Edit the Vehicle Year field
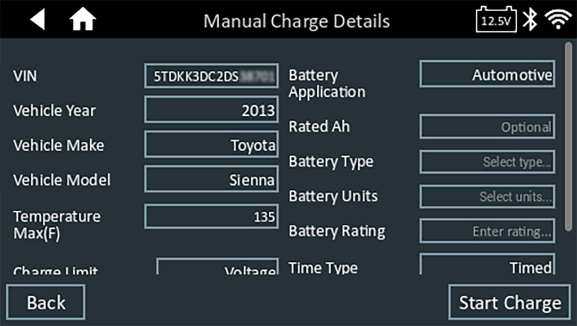Viewport: 577px width, 326px height. click(211, 110)
